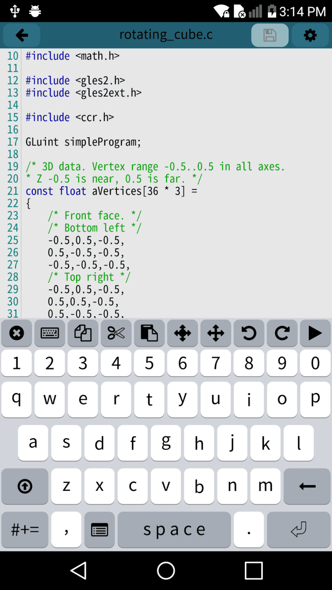Tap the USB status bar icon

[15, 11]
